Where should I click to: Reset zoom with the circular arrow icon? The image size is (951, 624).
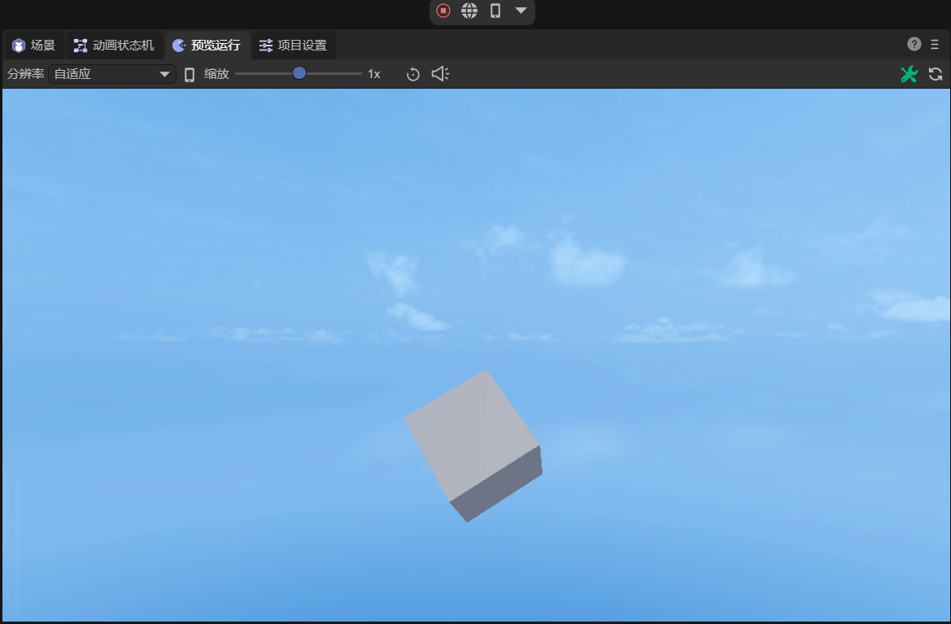(413, 75)
